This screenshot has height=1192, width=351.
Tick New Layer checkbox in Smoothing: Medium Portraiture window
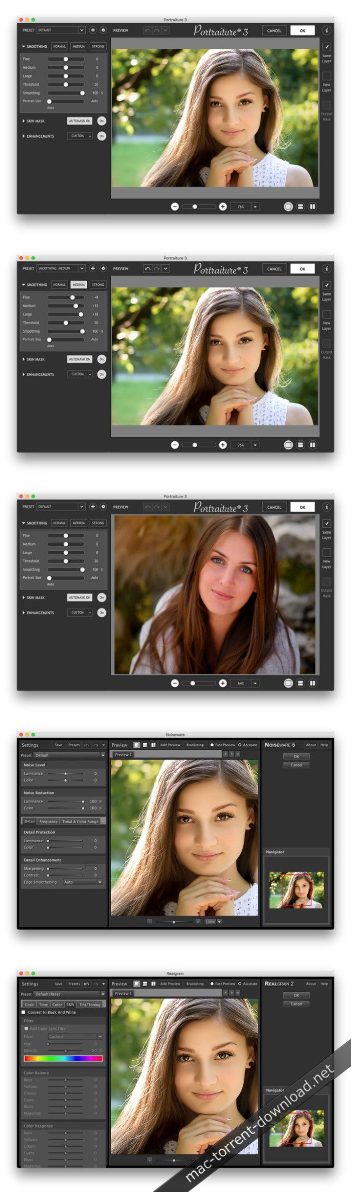[326, 314]
